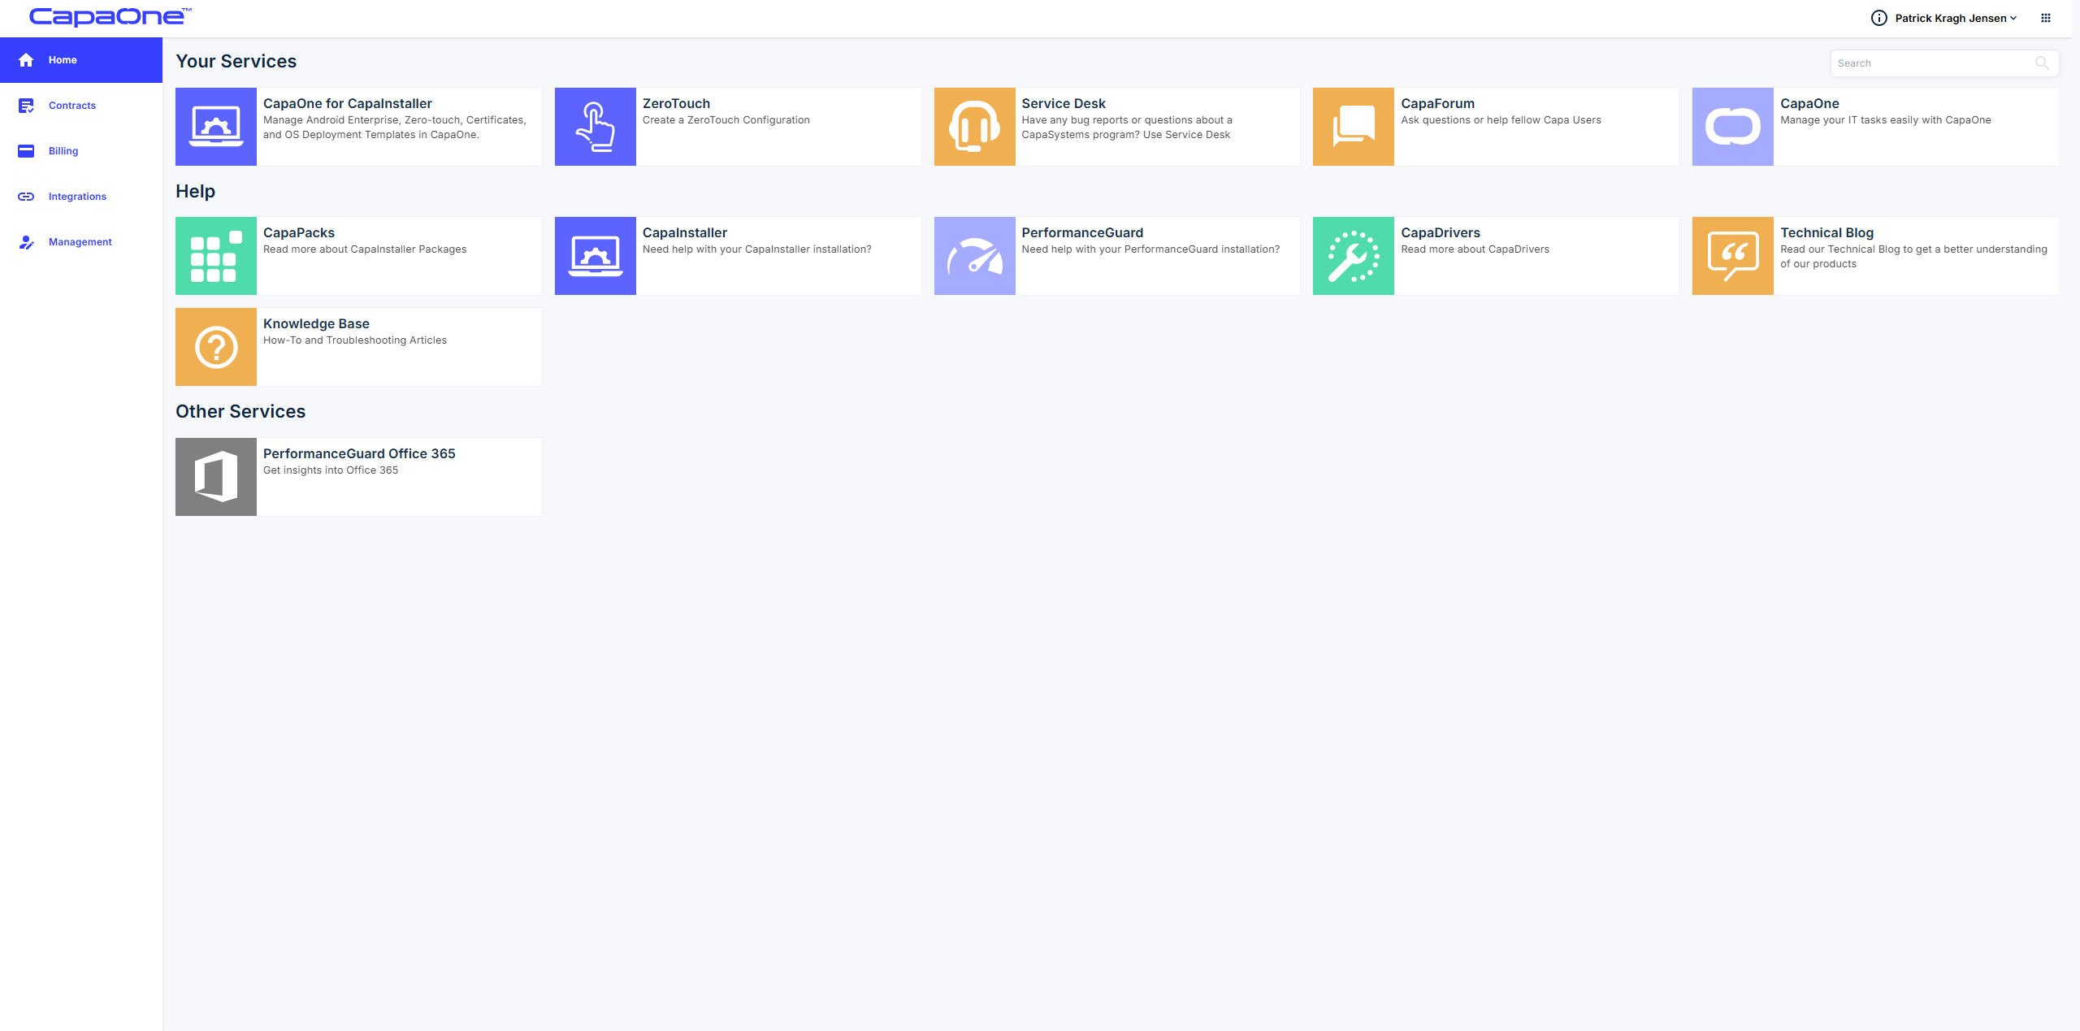Click the PerformanceGuard help card title

click(1082, 232)
